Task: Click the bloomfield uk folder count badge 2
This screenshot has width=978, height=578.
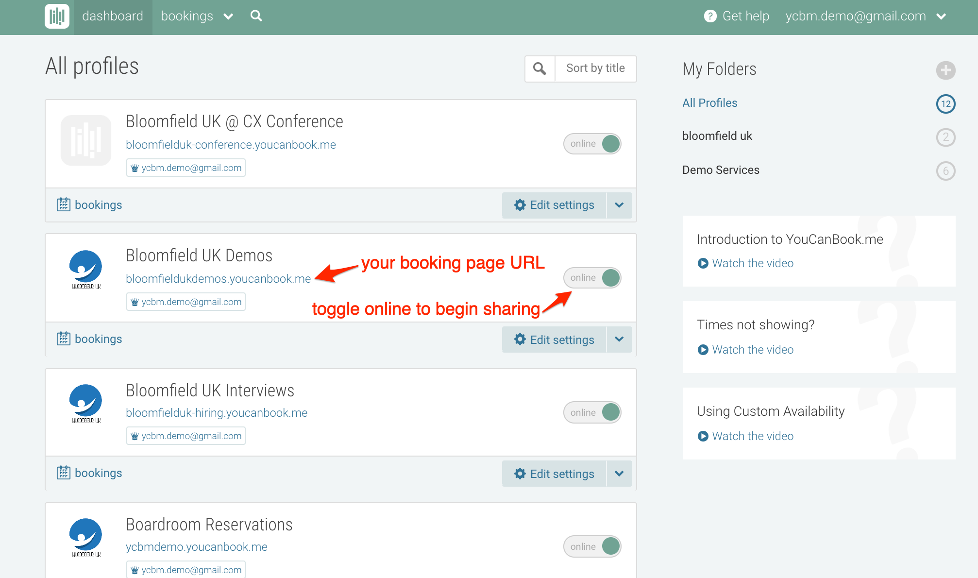Action: 945,137
